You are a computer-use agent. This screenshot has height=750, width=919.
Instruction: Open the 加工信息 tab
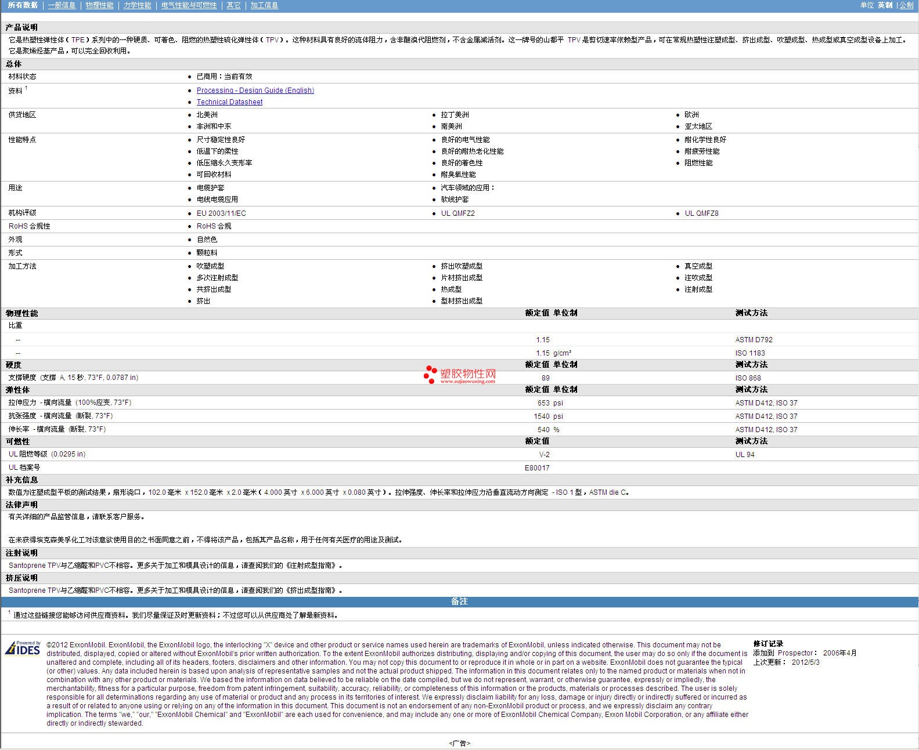click(x=264, y=5)
